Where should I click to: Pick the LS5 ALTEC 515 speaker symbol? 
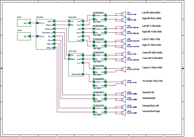123,41
